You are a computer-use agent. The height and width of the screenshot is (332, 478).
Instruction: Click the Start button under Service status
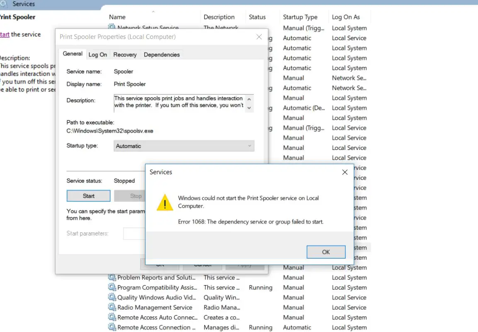coord(88,196)
